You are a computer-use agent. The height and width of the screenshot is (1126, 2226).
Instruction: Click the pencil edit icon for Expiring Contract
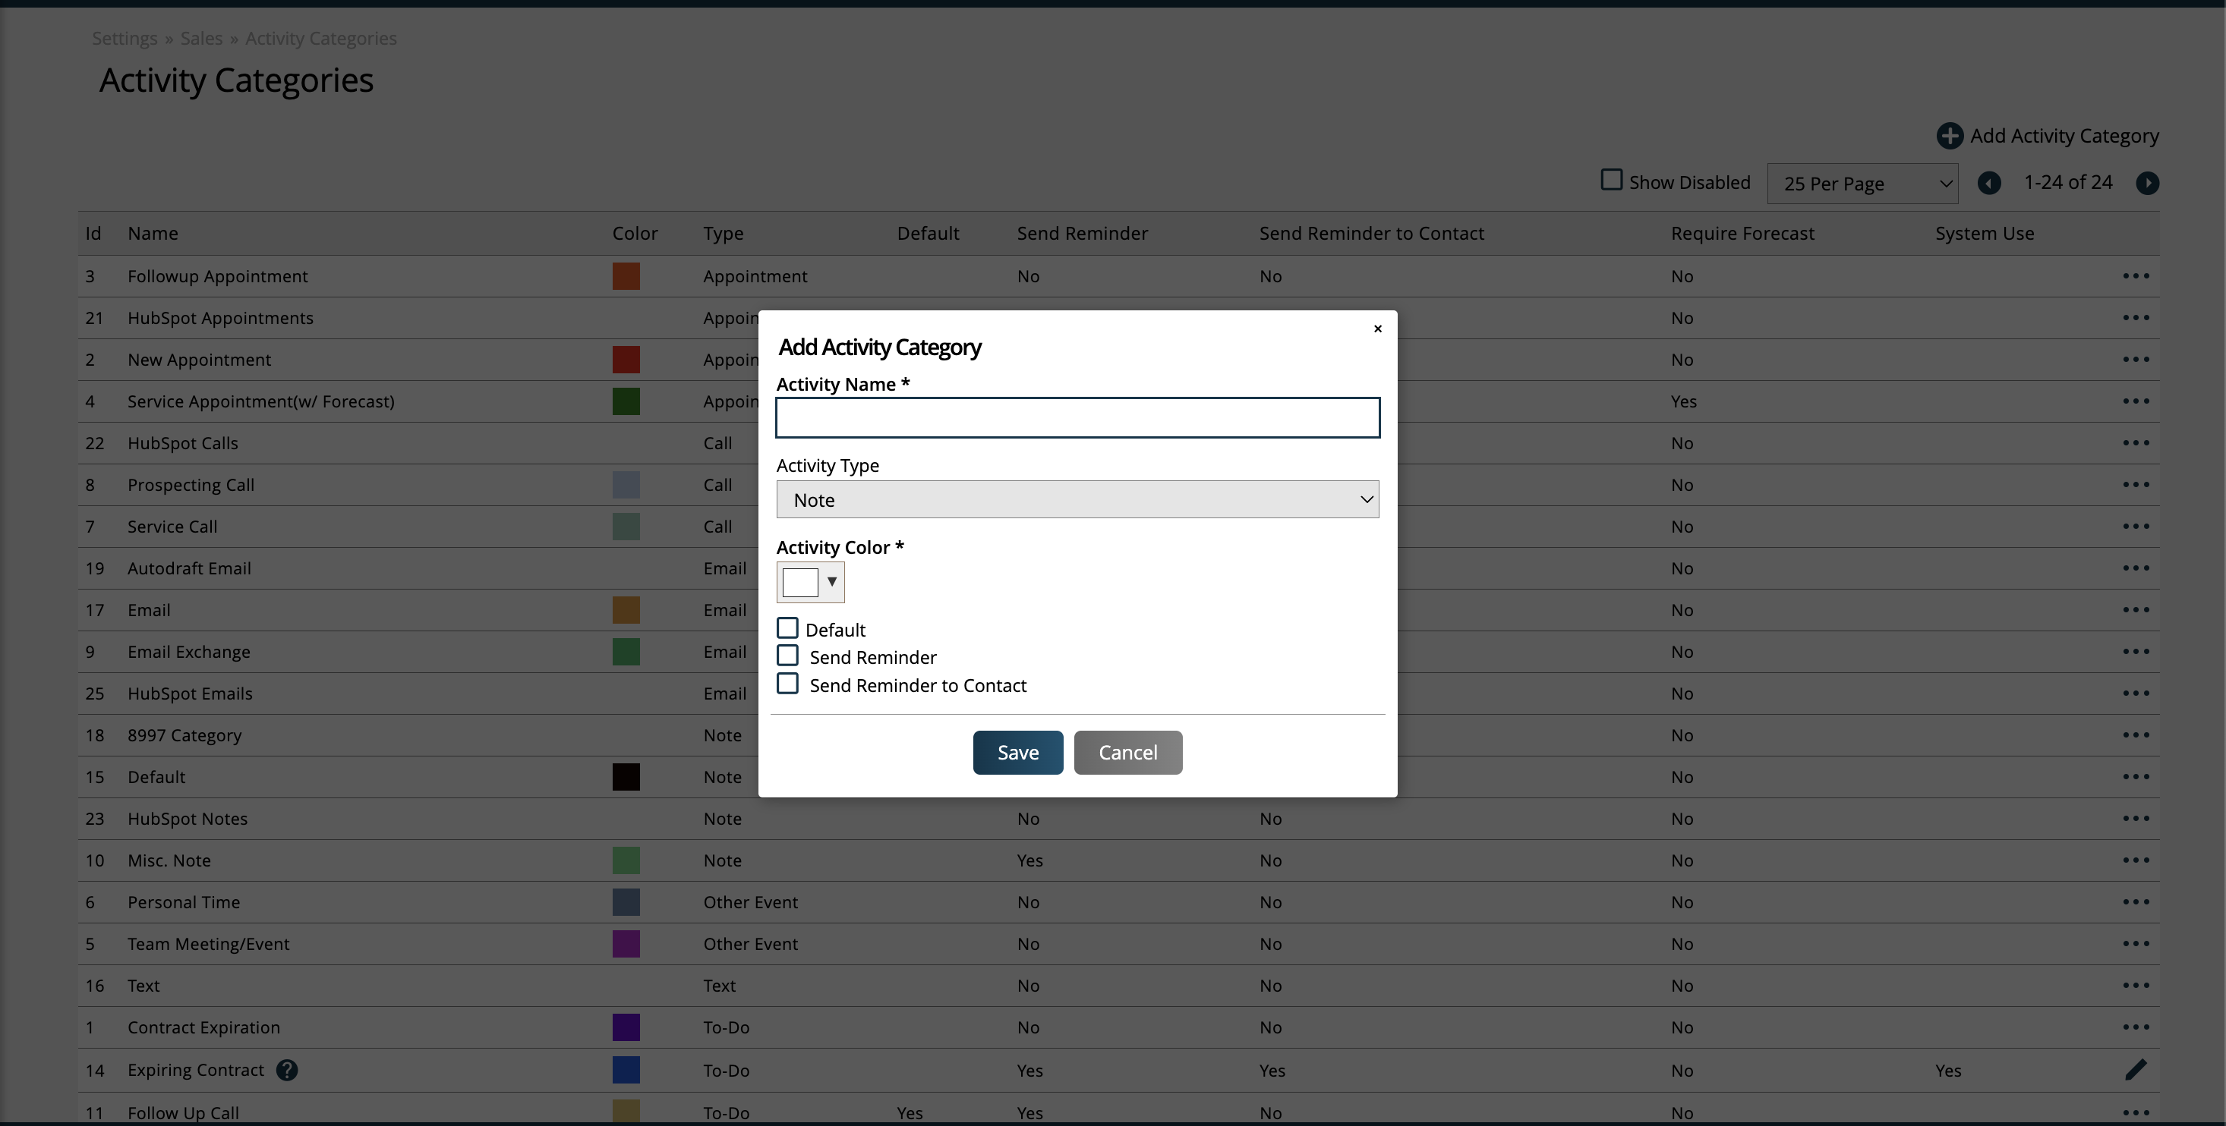click(2135, 1069)
